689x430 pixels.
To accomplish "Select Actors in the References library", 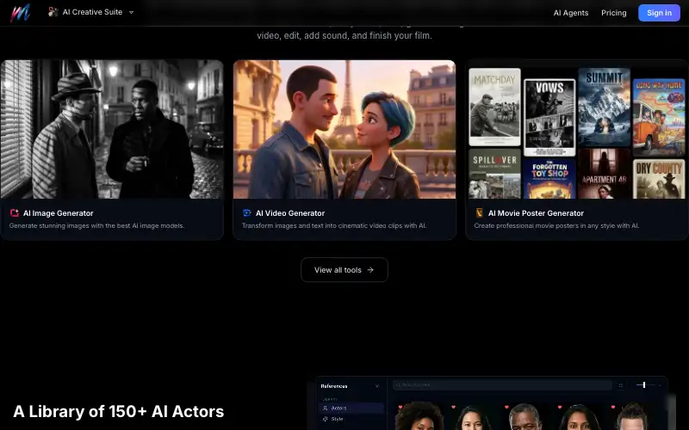I will pos(351,408).
